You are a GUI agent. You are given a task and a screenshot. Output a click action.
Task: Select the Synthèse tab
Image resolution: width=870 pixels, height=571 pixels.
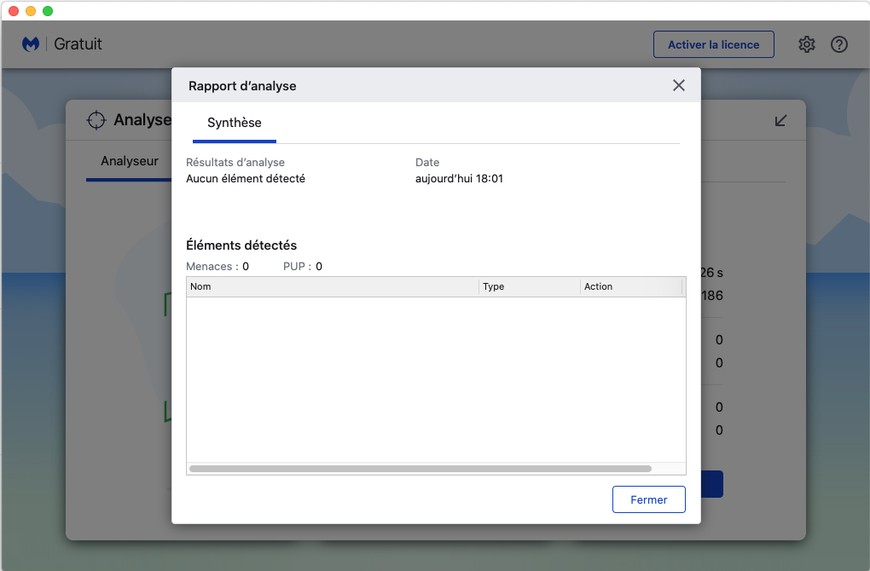pyautogui.click(x=235, y=124)
